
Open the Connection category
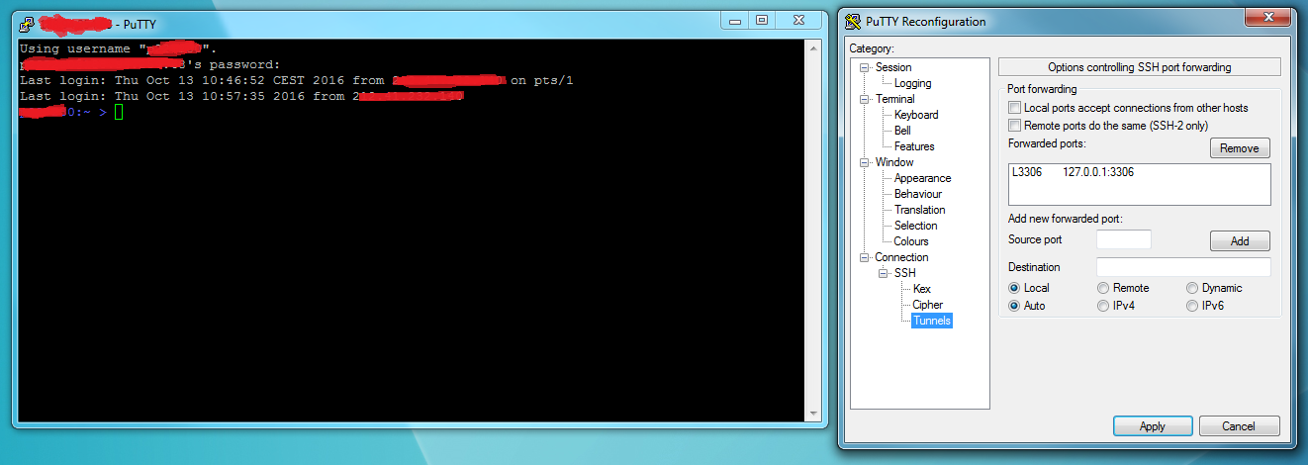click(x=901, y=257)
